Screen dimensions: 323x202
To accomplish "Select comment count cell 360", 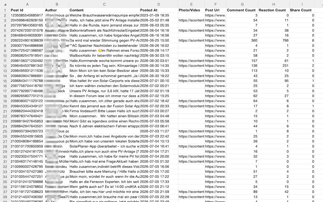I will point(242,40).
